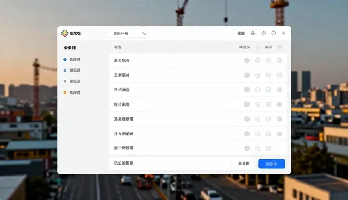Click the pie-chart style icon in the header

point(263,33)
